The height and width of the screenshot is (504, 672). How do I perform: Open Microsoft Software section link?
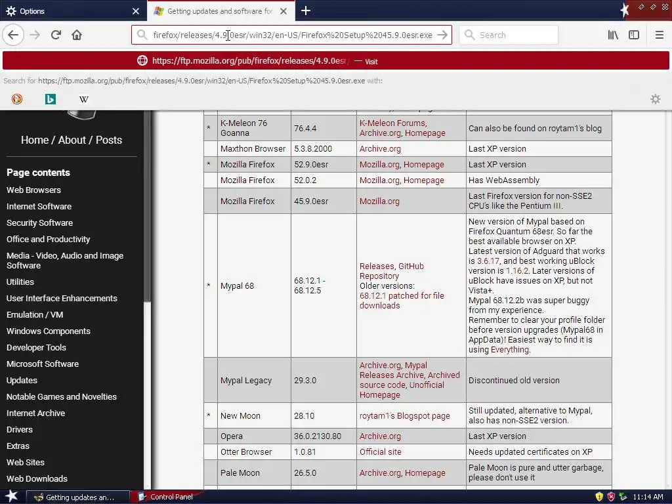coord(43,364)
